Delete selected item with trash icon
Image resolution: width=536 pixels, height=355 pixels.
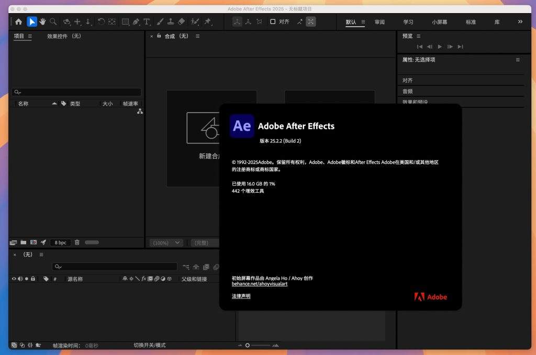click(x=77, y=242)
